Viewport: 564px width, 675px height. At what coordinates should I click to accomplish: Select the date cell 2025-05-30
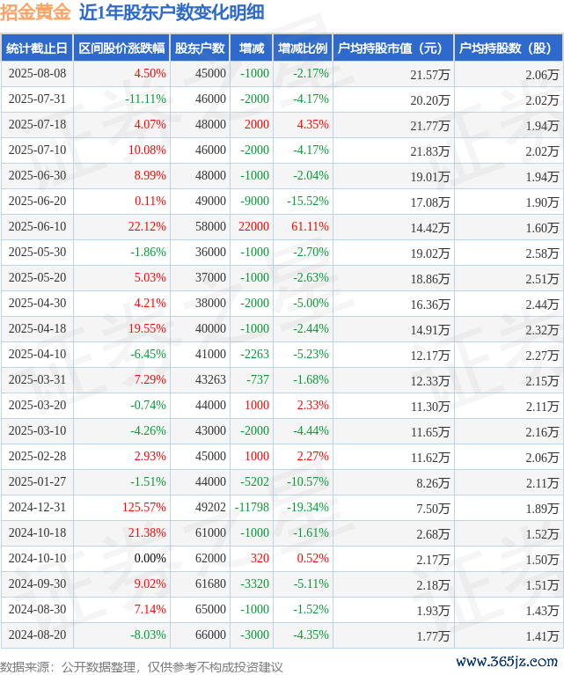(38, 252)
